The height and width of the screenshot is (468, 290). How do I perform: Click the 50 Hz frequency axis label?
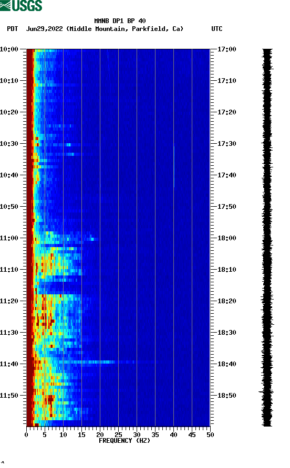pos(210,434)
